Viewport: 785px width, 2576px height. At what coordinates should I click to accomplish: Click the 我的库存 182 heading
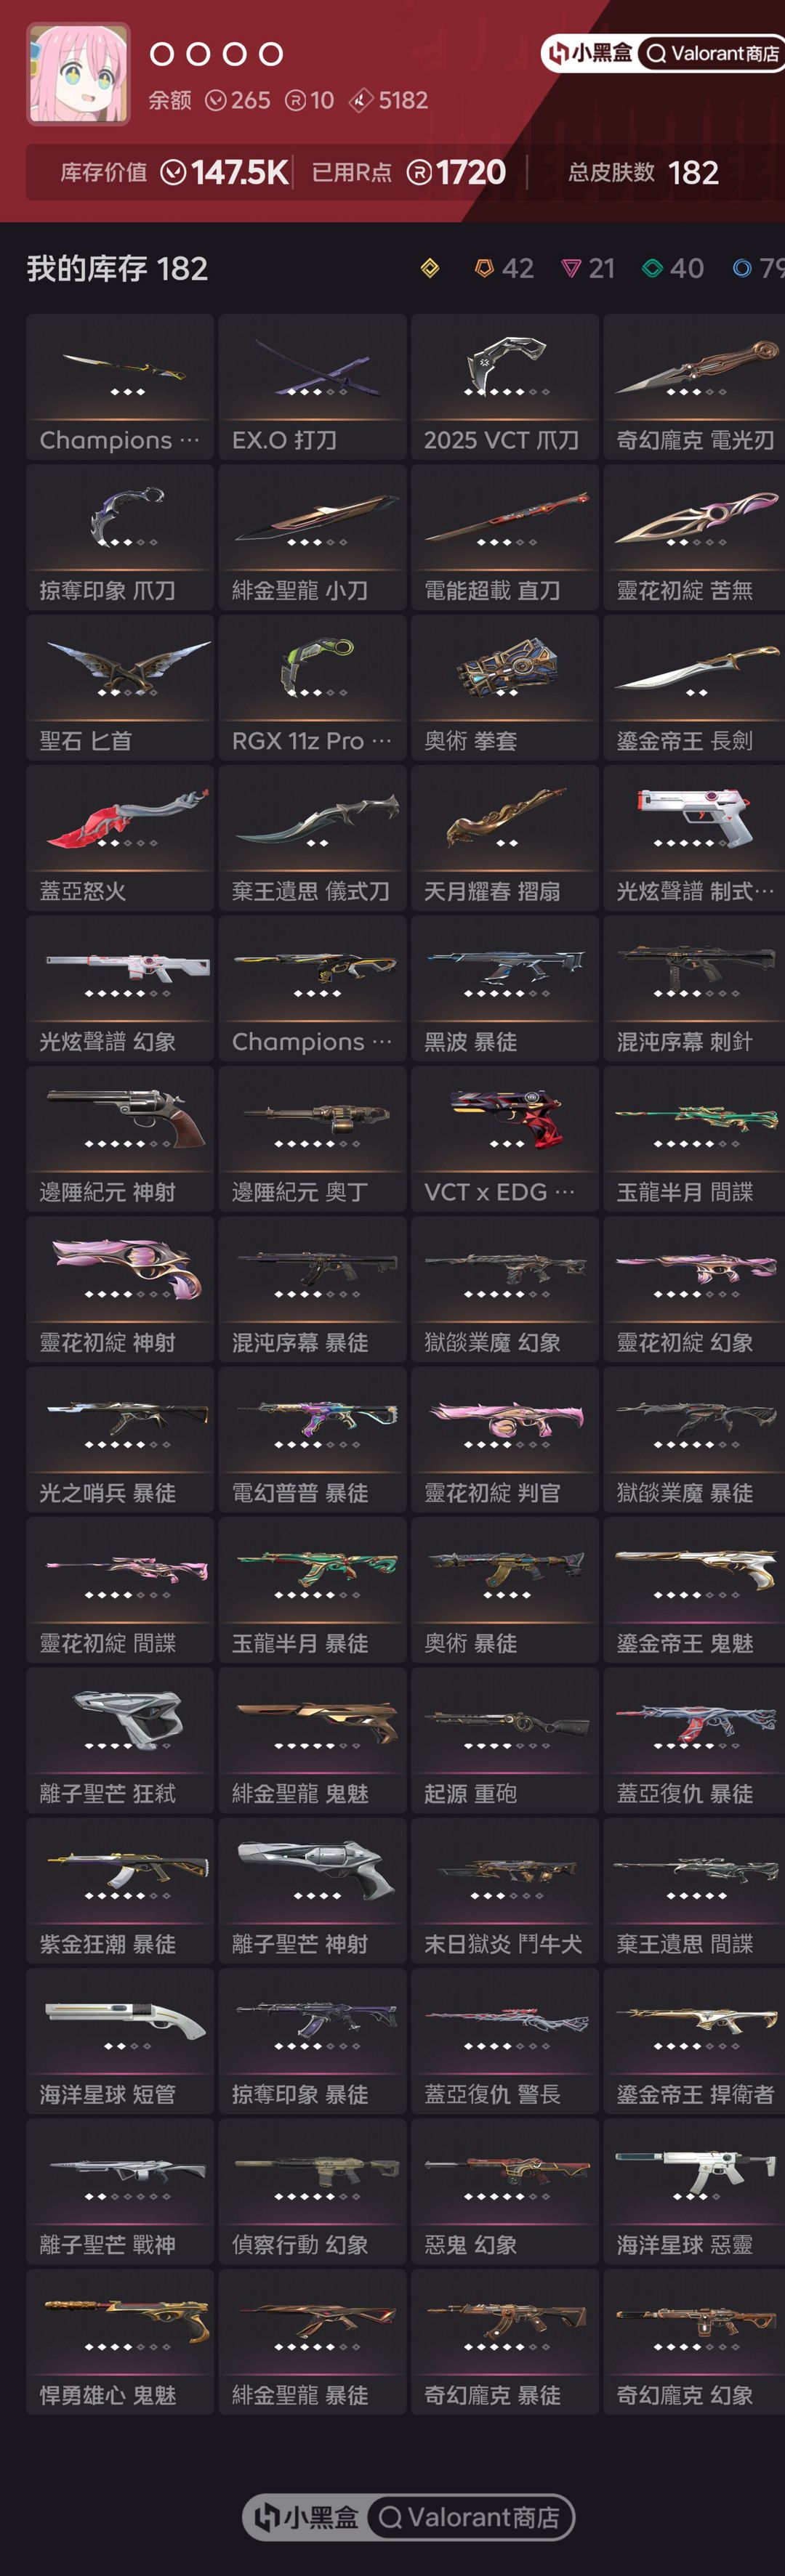click(x=117, y=268)
